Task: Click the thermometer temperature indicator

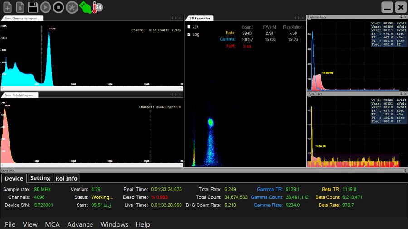Action: (95, 7)
